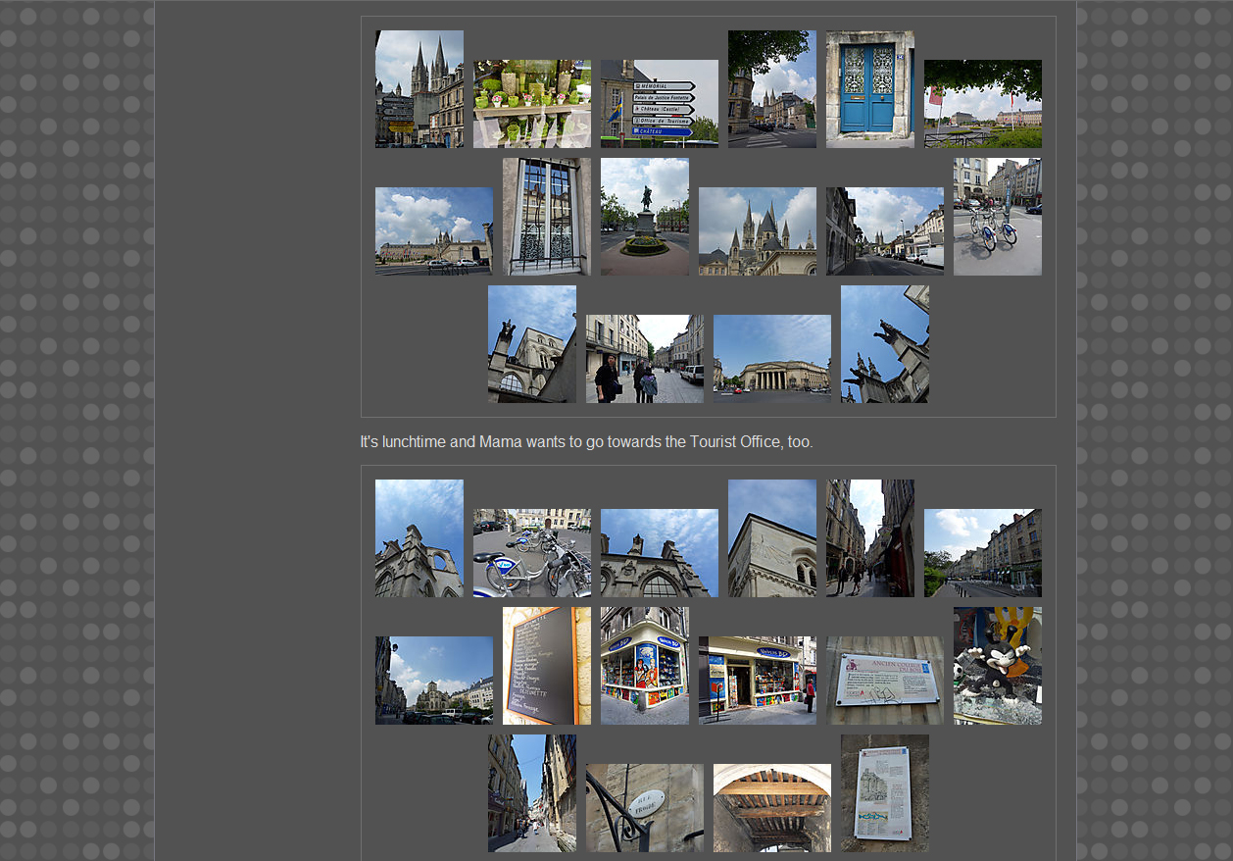Viewport: 1233px width, 861px height.
Task: Open the road direction signs photo
Action: [659, 104]
